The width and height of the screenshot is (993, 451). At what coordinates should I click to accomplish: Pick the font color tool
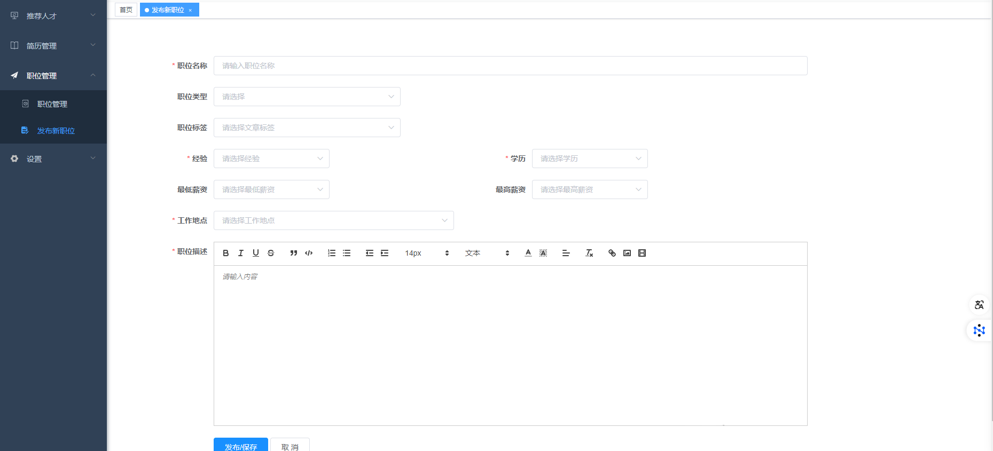tap(528, 253)
